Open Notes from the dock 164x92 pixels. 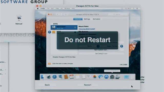78,77
